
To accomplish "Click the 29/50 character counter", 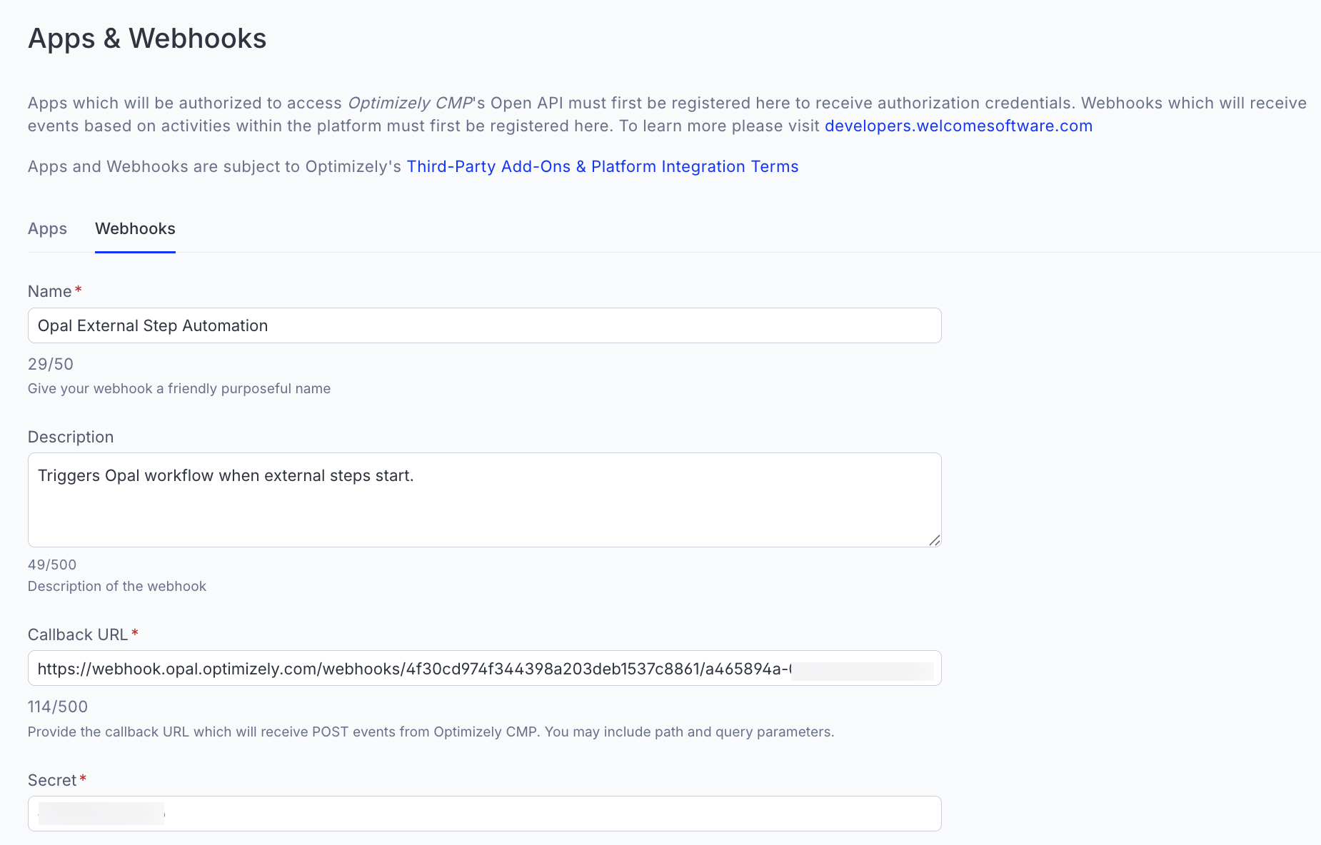I will 50,364.
